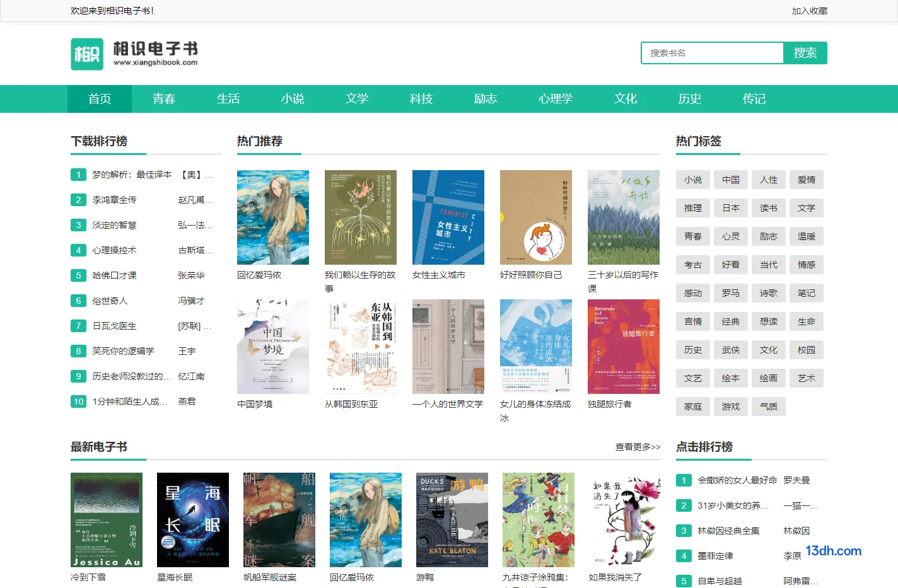Select the 游戏 hot tag

731,406
